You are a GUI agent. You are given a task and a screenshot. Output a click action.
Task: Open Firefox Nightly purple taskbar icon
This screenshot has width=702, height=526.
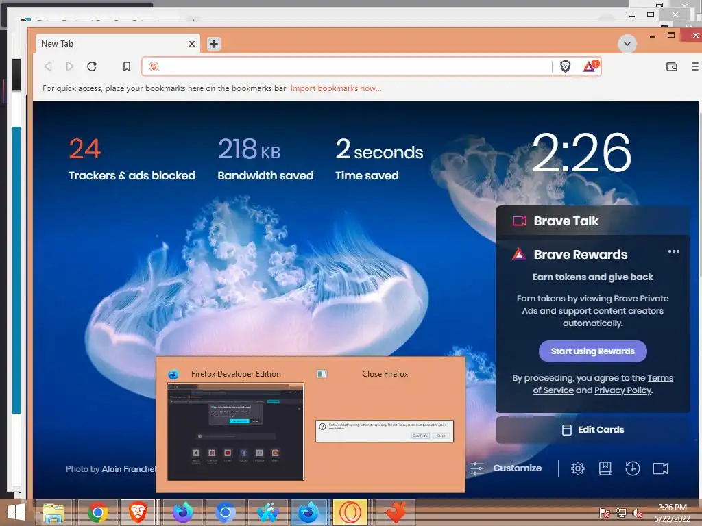click(182, 512)
